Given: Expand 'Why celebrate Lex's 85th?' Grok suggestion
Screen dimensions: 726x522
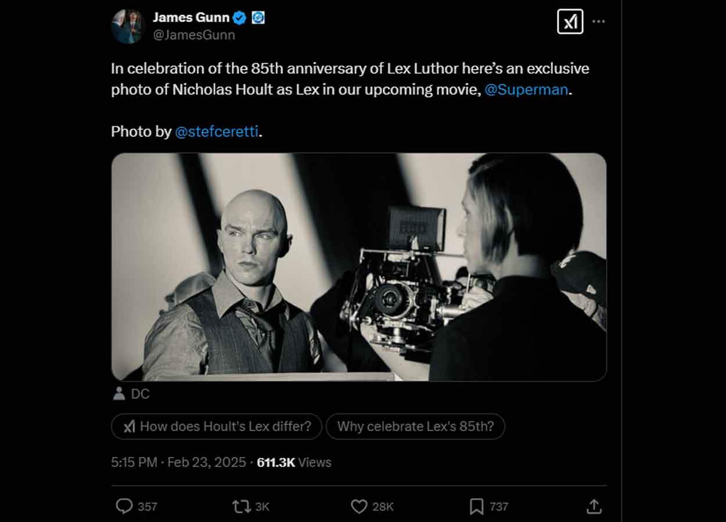Looking at the screenshot, I should point(415,426).
